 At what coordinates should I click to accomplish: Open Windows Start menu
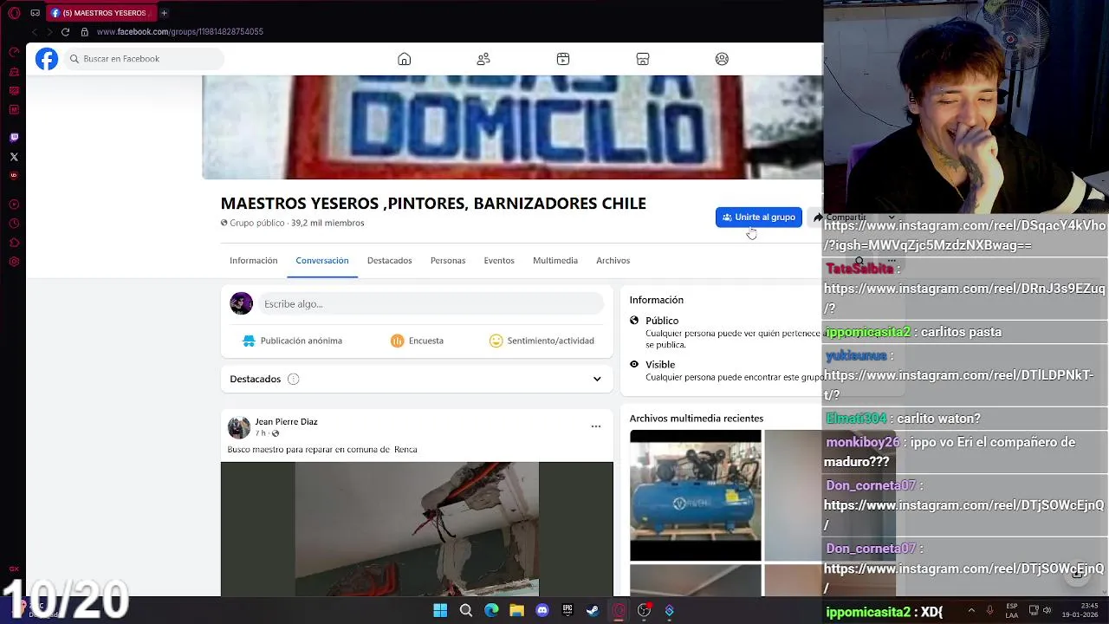(440, 610)
